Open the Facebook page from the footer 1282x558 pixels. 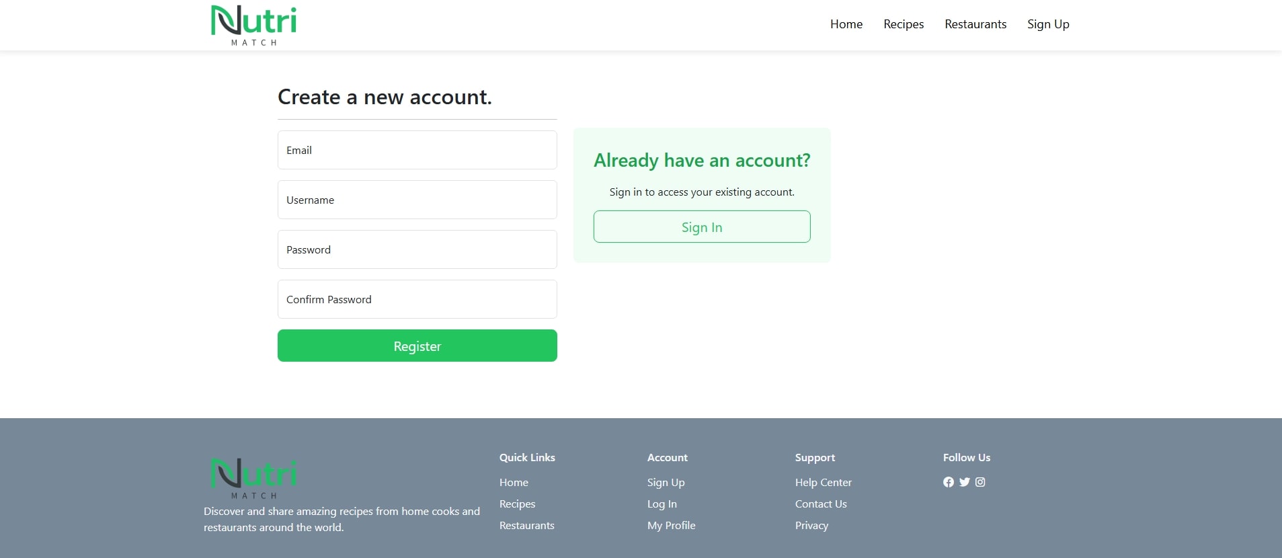pos(949,482)
